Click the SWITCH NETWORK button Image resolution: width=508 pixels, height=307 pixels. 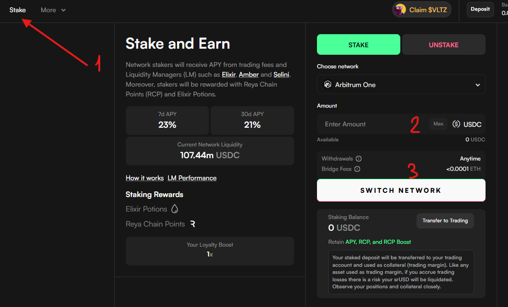coord(401,190)
